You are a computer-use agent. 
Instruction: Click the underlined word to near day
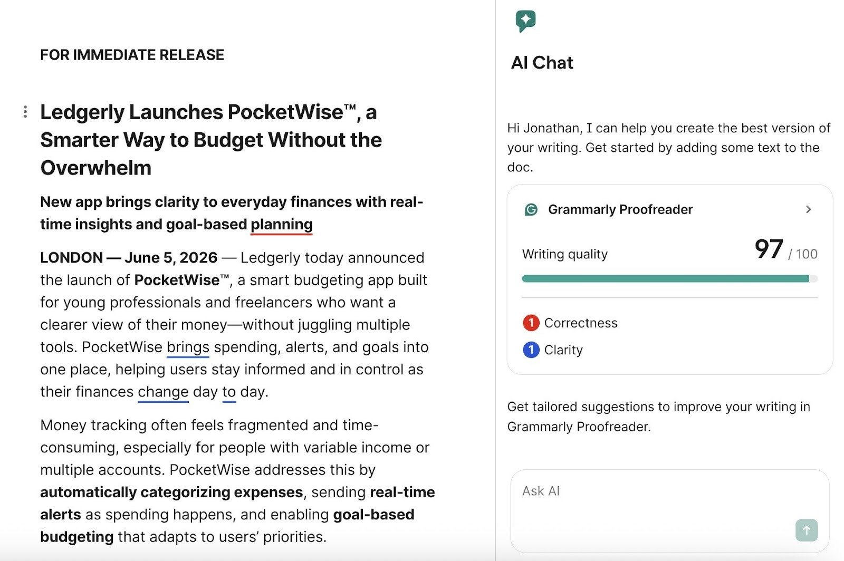(227, 392)
